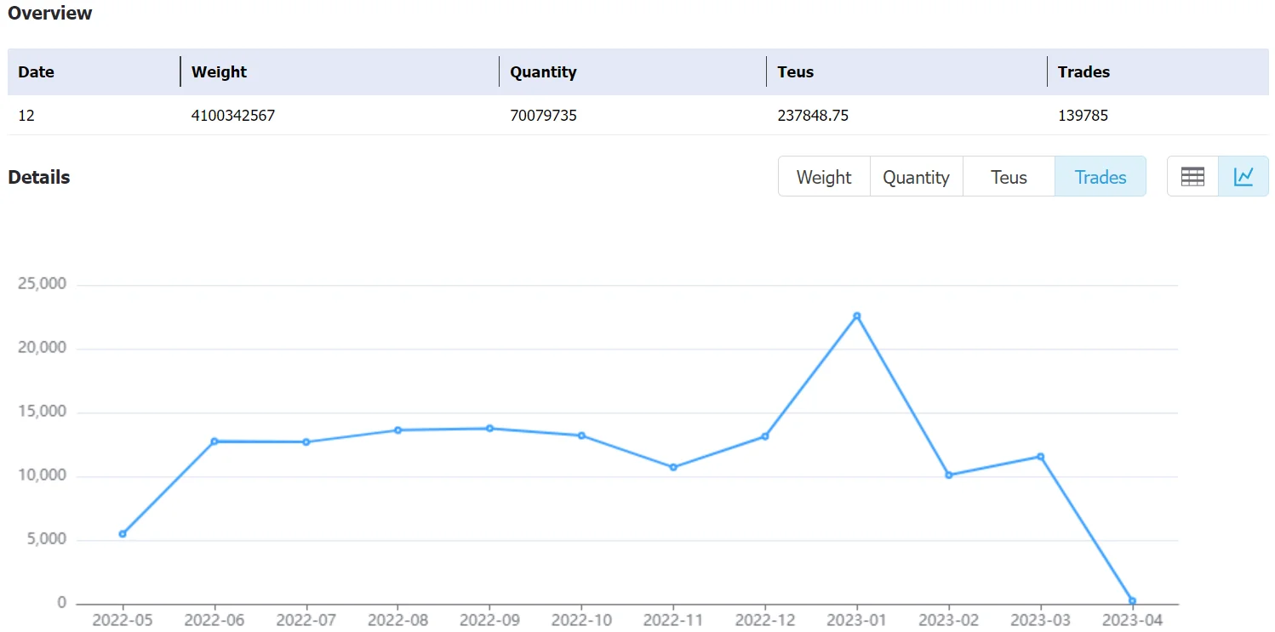Click the Overview heading

click(x=50, y=14)
